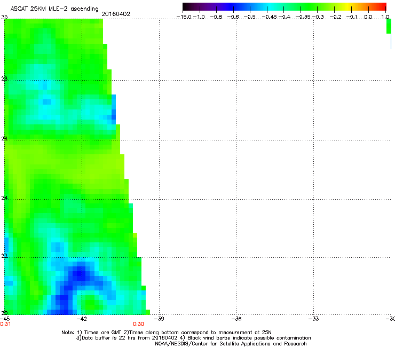Click the latitude axis label '28'
This screenshot has height=347, width=395.
[x=4, y=79]
